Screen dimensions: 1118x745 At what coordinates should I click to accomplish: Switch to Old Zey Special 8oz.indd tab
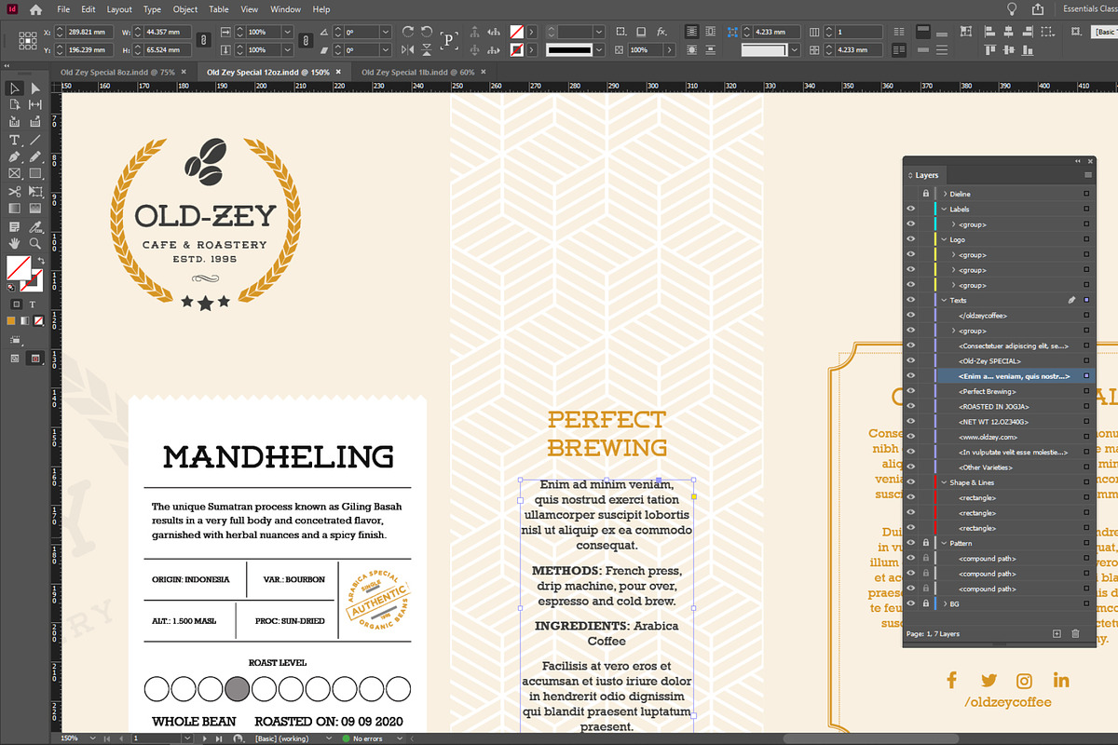[117, 72]
